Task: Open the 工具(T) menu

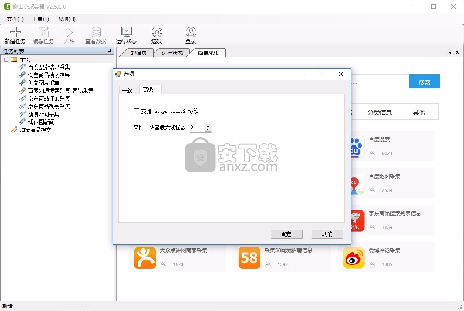Action: pos(40,19)
